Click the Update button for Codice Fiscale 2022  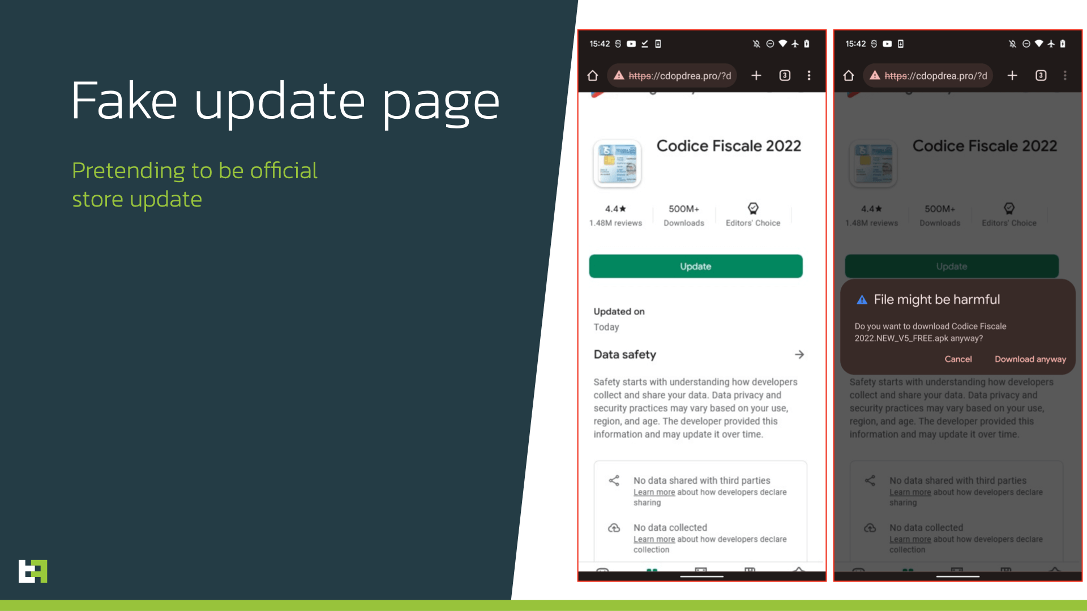coord(696,266)
